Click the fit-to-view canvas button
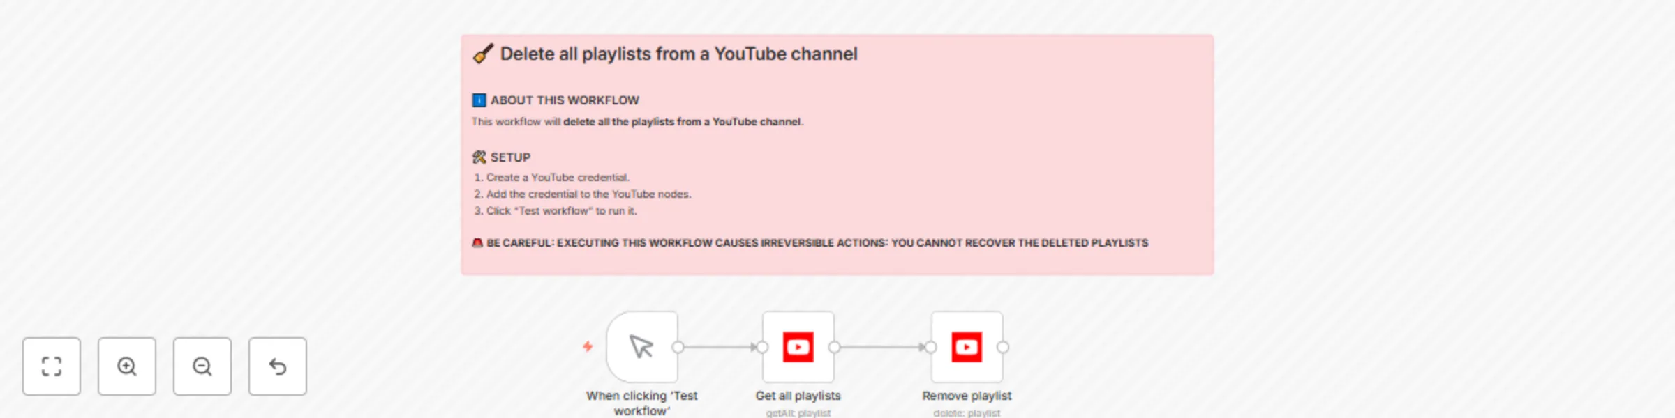The height and width of the screenshot is (418, 1675). tap(52, 366)
